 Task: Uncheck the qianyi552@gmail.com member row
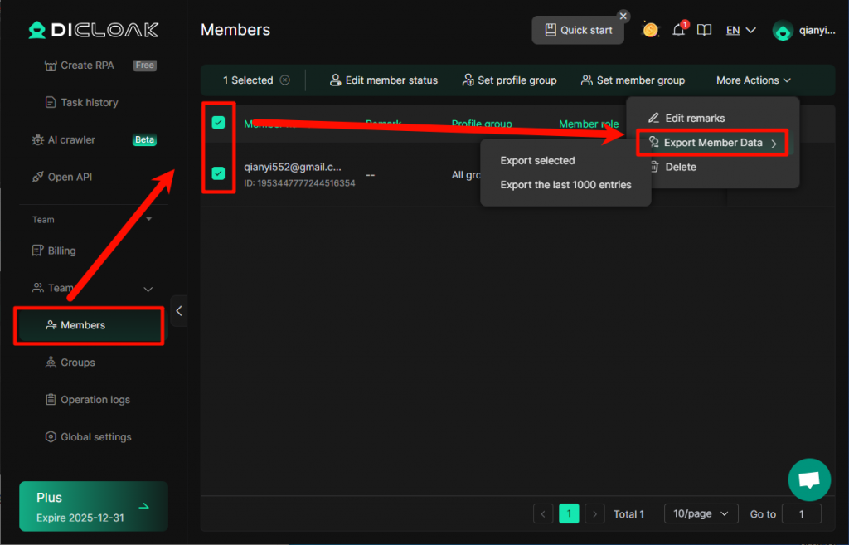click(x=218, y=173)
